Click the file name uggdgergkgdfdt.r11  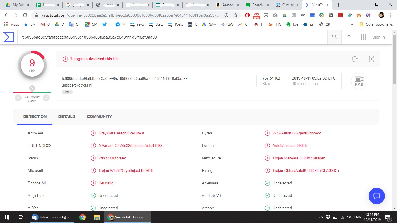click(77, 85)
